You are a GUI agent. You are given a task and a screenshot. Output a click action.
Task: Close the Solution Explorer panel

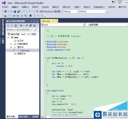click(37, 21)
